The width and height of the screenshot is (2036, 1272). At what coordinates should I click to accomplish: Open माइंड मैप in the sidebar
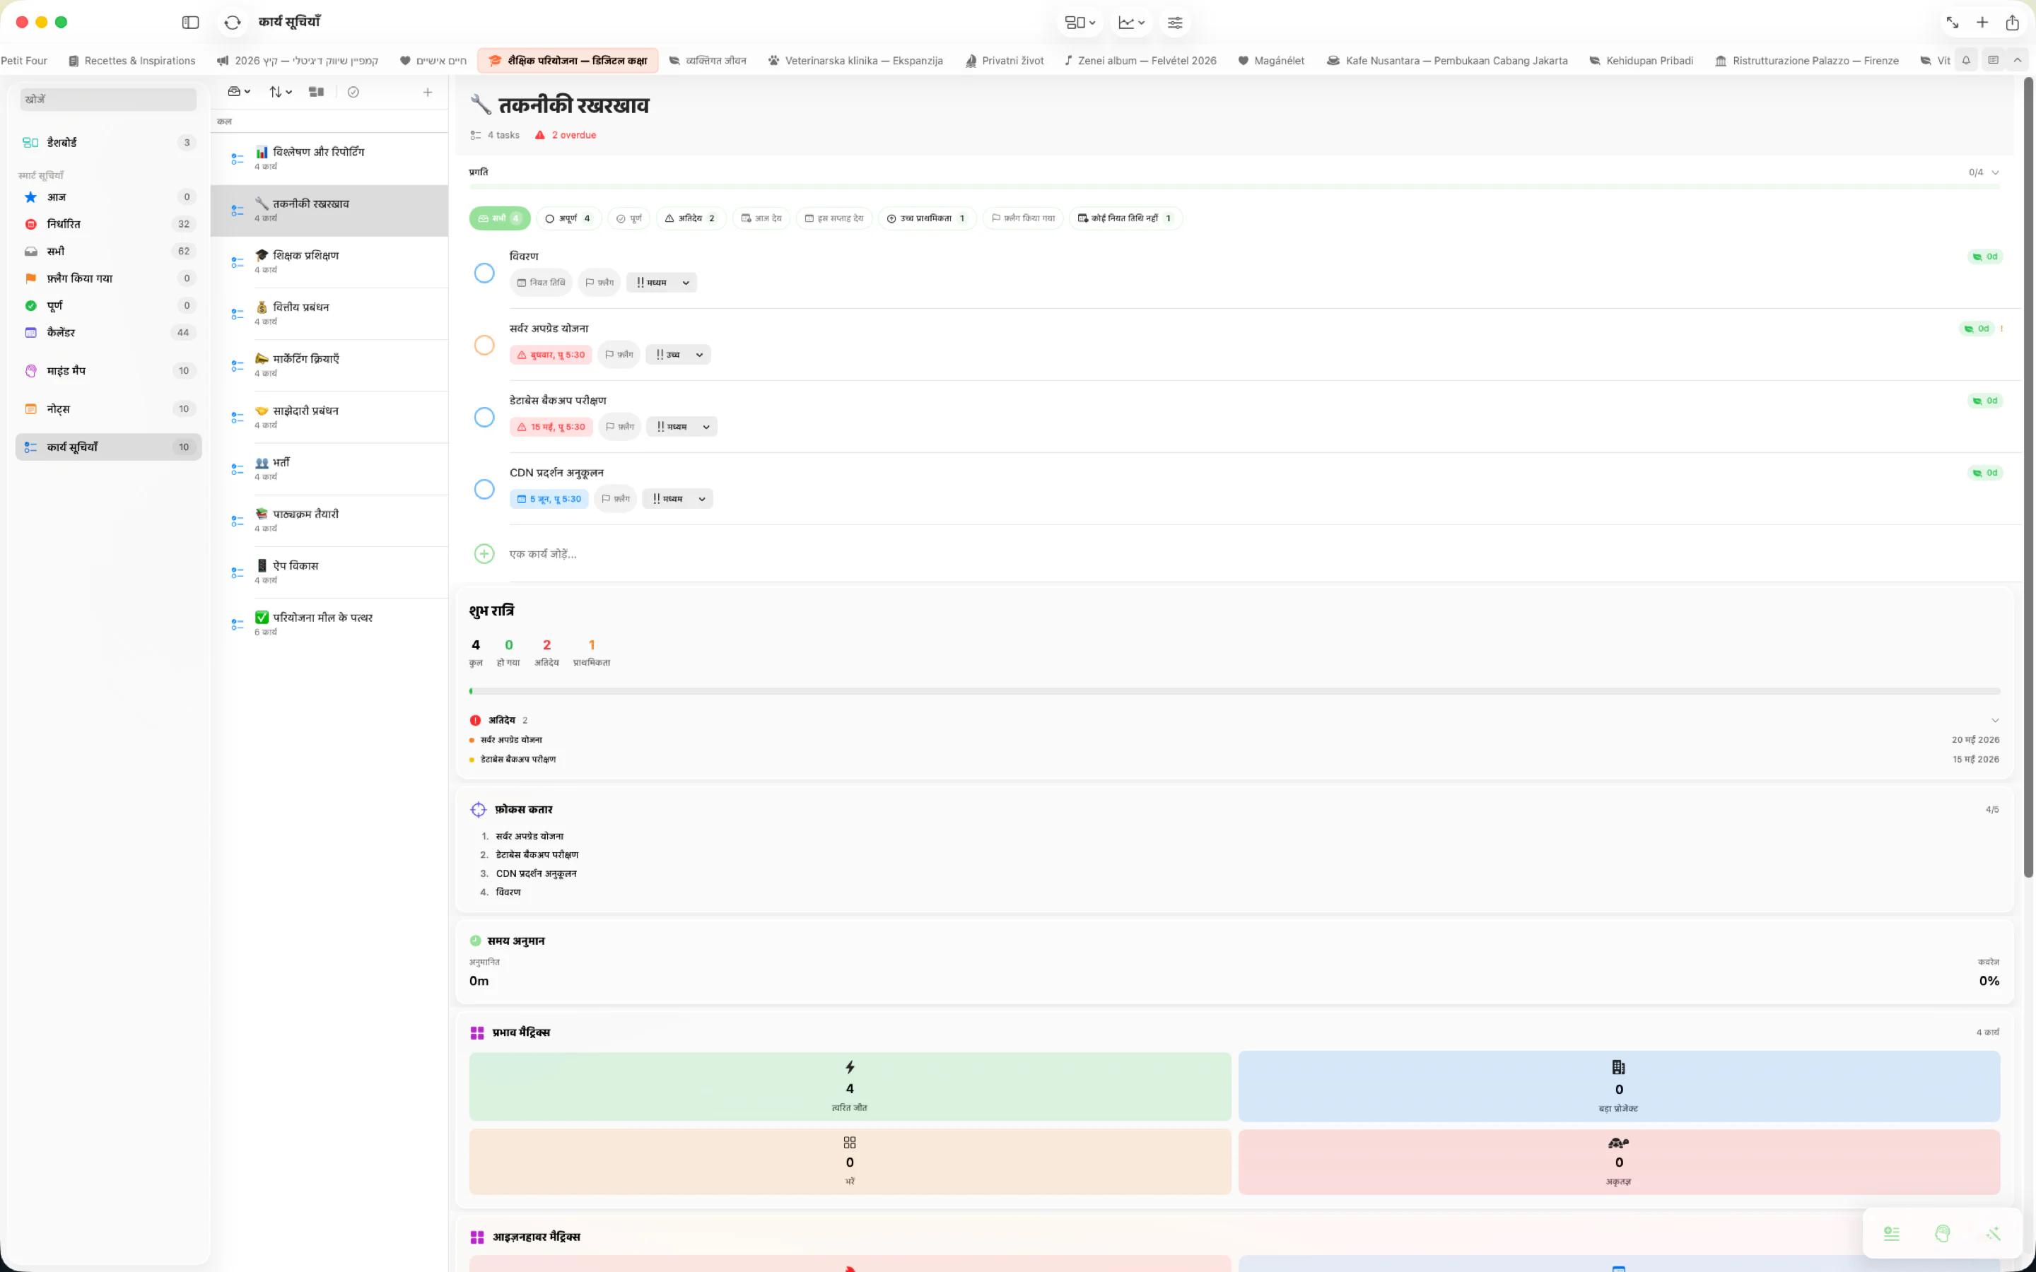(x=109, y=370)
